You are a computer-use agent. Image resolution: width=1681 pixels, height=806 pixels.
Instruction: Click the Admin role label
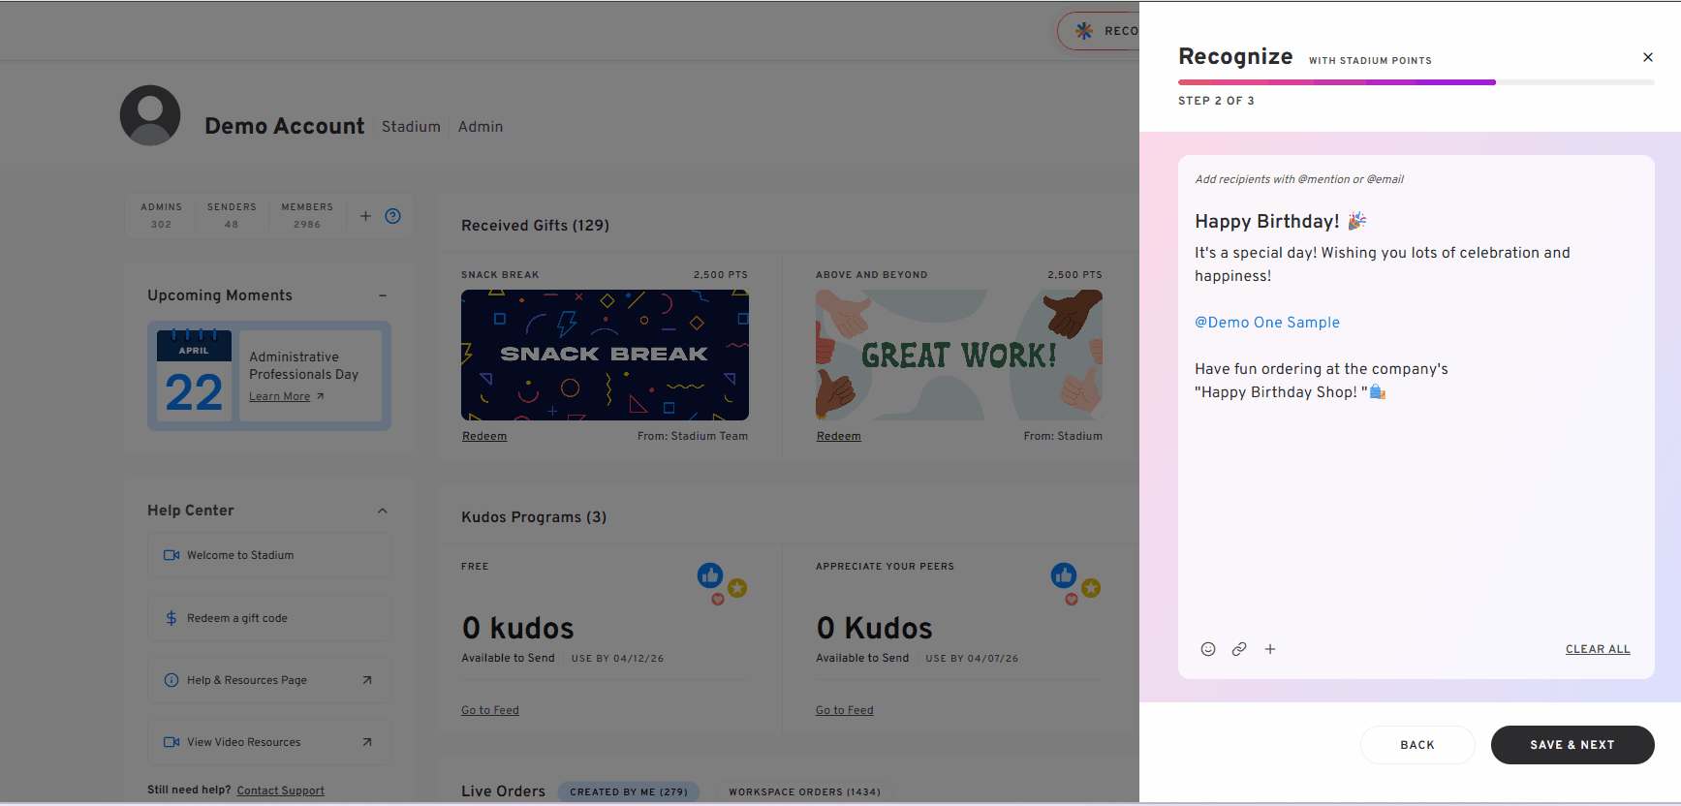481,127
